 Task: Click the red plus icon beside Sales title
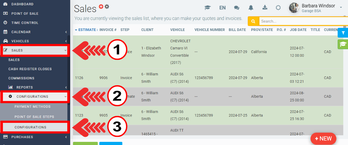point(101,6)
